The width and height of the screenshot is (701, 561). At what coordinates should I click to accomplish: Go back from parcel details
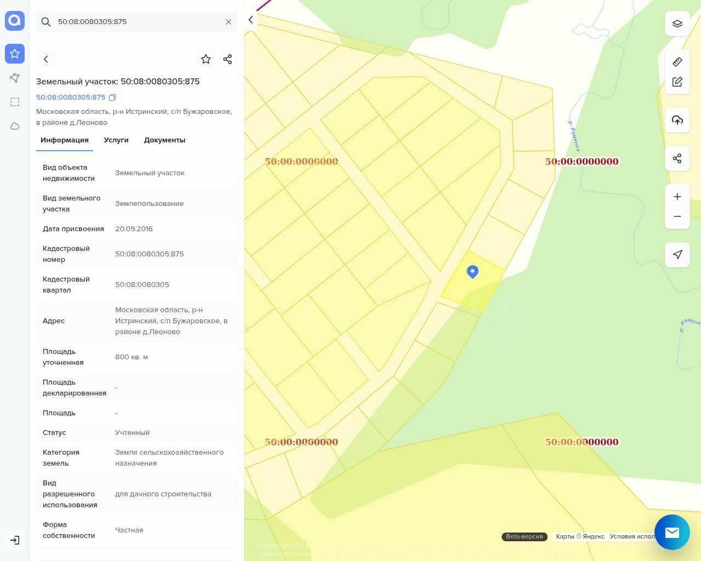pos(46,59)
